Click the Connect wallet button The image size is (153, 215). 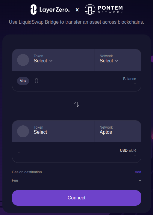tap(77, 198)
